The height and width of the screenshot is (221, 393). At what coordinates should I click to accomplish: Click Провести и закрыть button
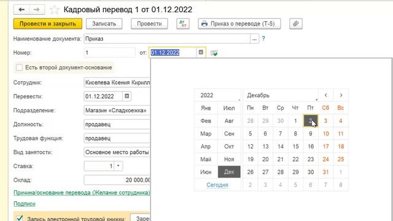tap(48, 24)
